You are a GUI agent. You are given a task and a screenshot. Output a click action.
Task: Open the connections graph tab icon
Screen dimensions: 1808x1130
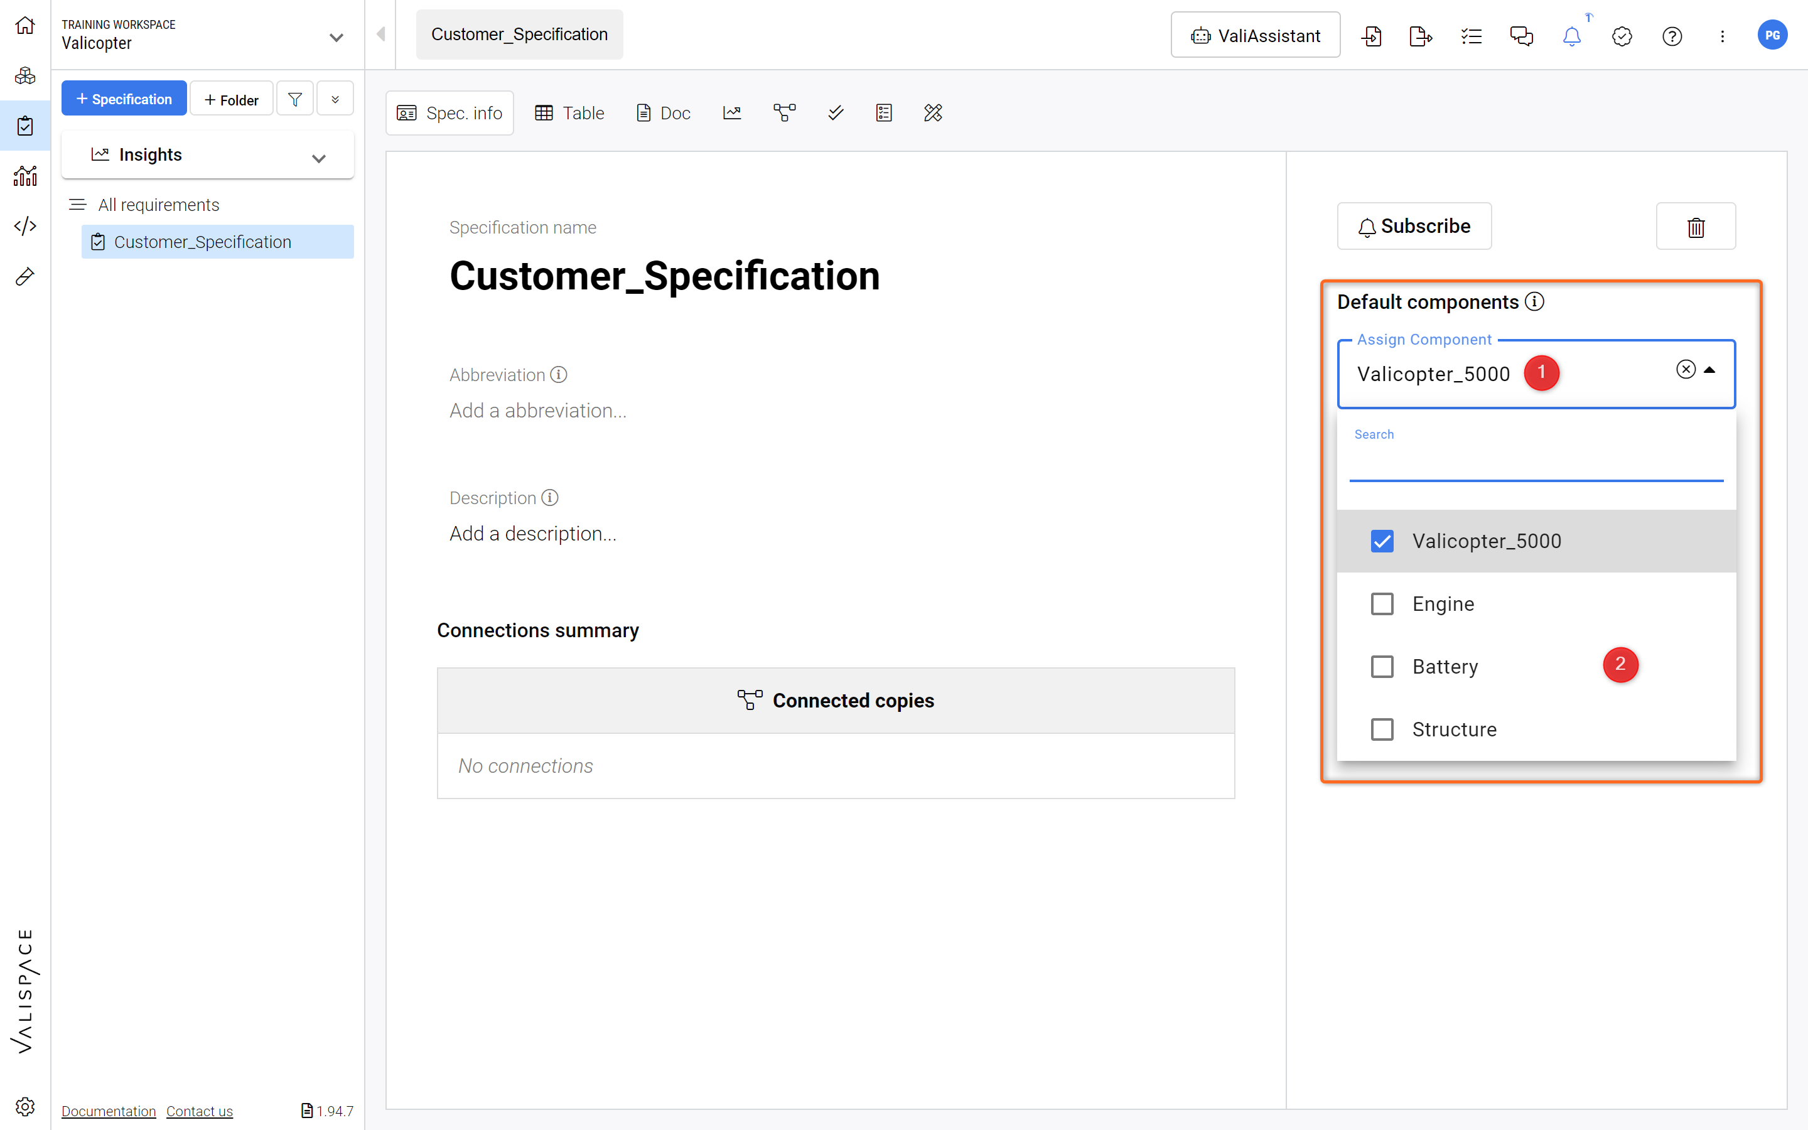click(785, 113)
